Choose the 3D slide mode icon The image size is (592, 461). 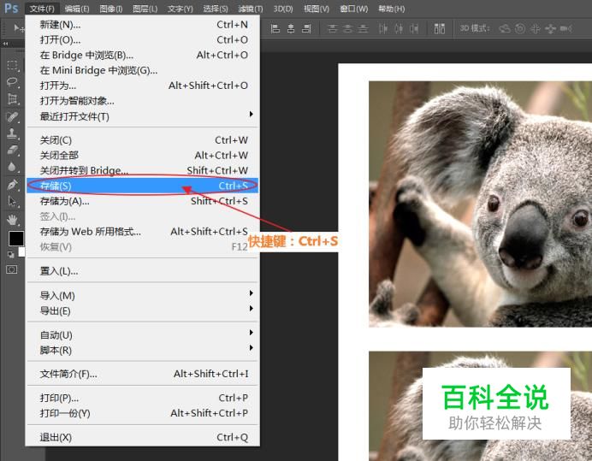coord(550,29)
